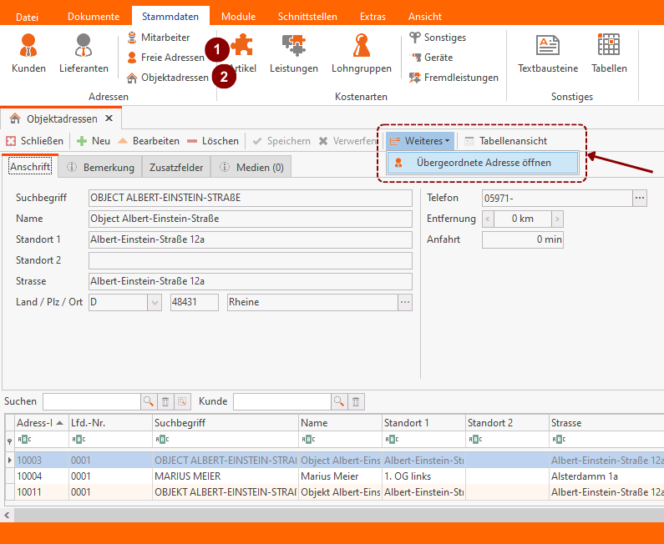The height and width of the screenshot is (544, 664).
Task: Click search magnifier next to Suchen field
Action: point(149,402)
